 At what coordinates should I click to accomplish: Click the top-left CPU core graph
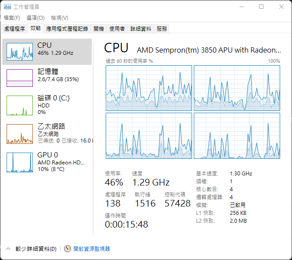tap(149, 88)
